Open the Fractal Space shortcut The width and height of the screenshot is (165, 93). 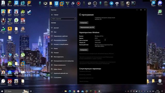[x=23, y=3]
